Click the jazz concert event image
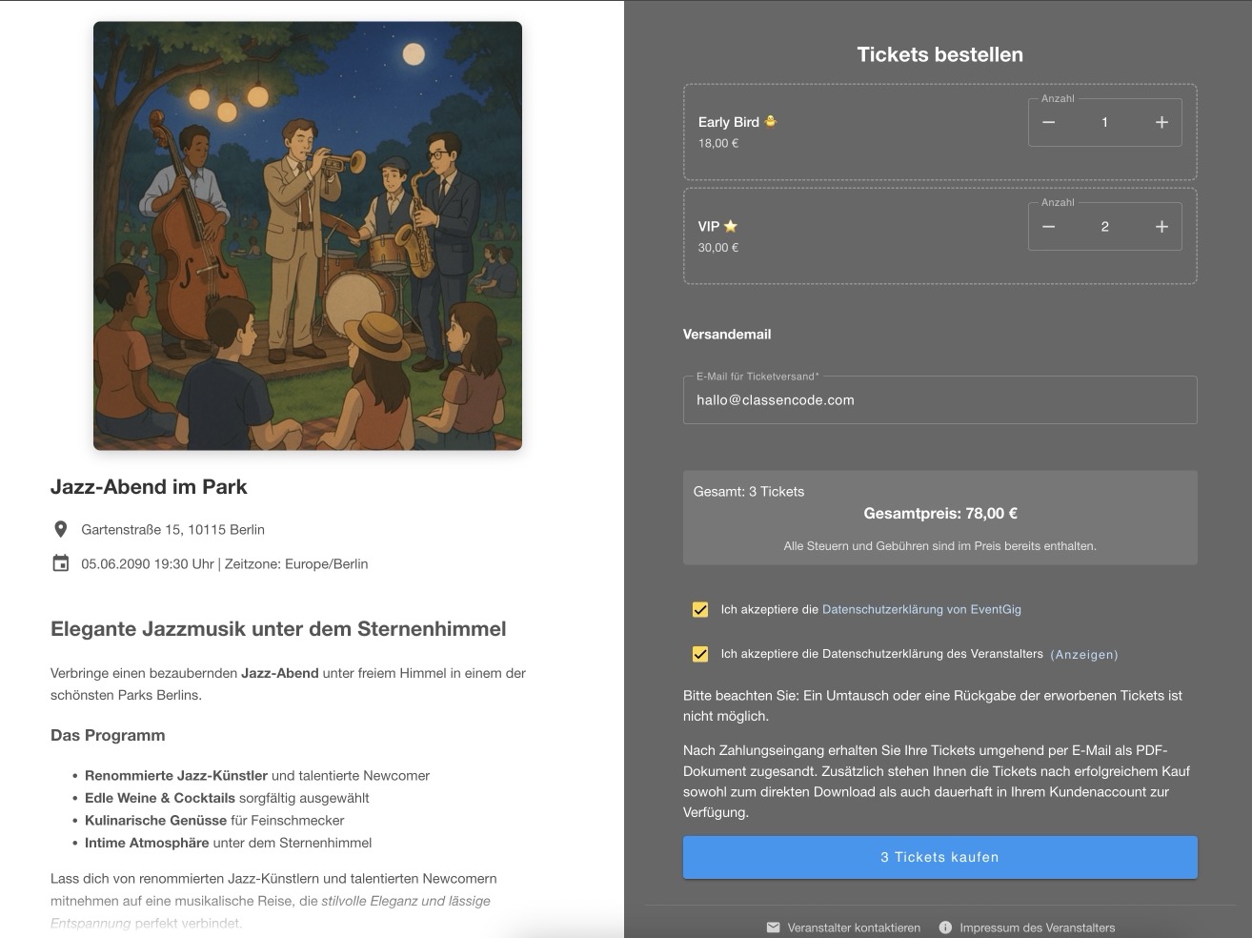Viewport: 1252px width, 938px height. click(308, 235)
